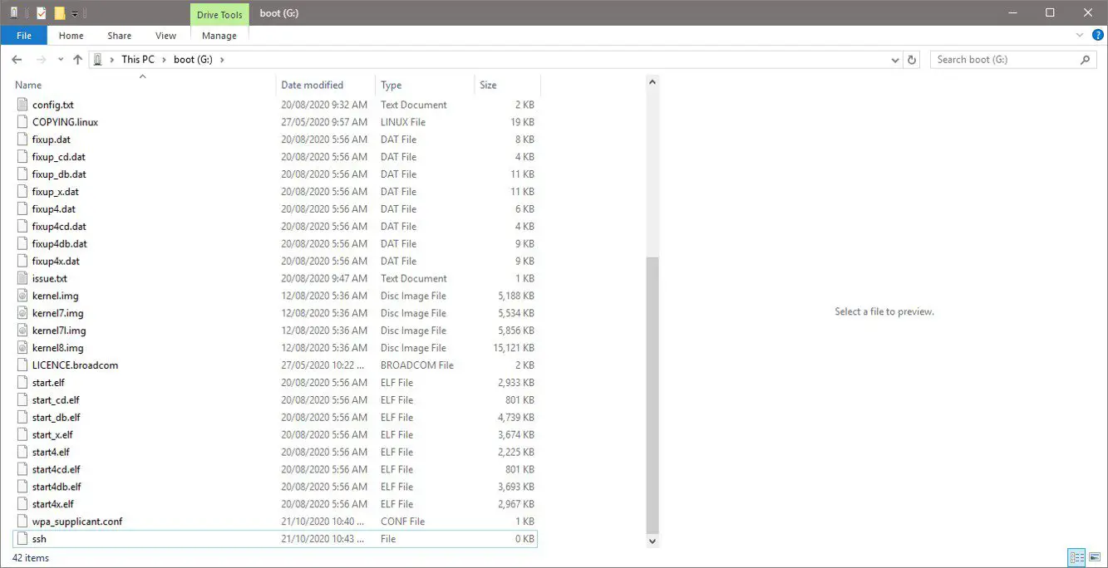1108x568 pixels.
Task: Click the magnifier icon in search box
Action: pyautogui.click(x=1085, y=60)
